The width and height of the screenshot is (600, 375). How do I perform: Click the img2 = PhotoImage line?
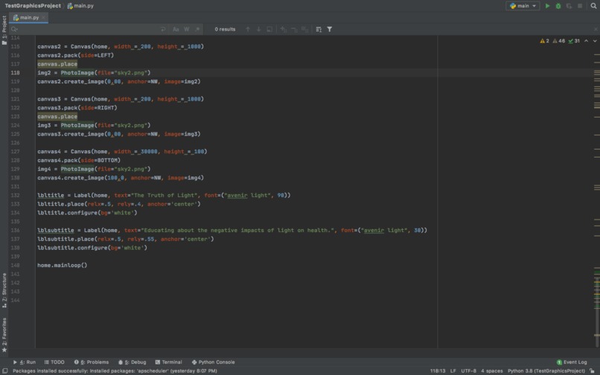94,73
